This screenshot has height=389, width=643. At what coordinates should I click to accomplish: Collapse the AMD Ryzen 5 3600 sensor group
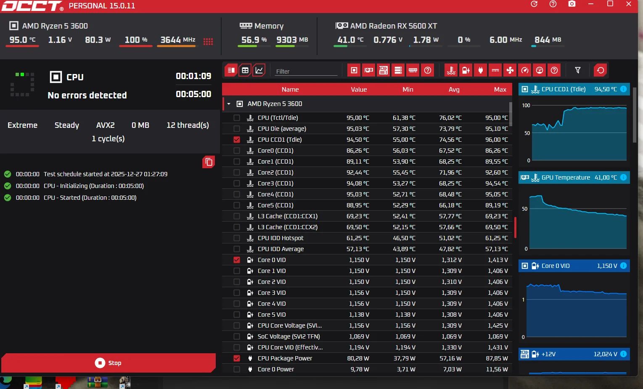(229, 104)
